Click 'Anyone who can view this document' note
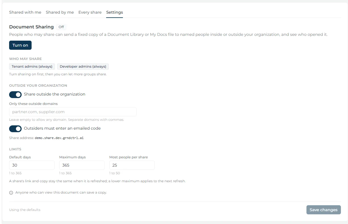 (x=61, y=192)
